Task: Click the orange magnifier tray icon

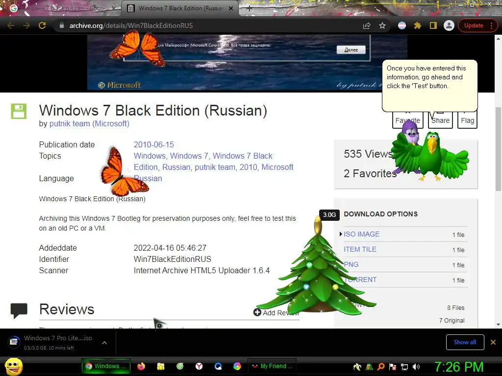Action: pos(381,367)
